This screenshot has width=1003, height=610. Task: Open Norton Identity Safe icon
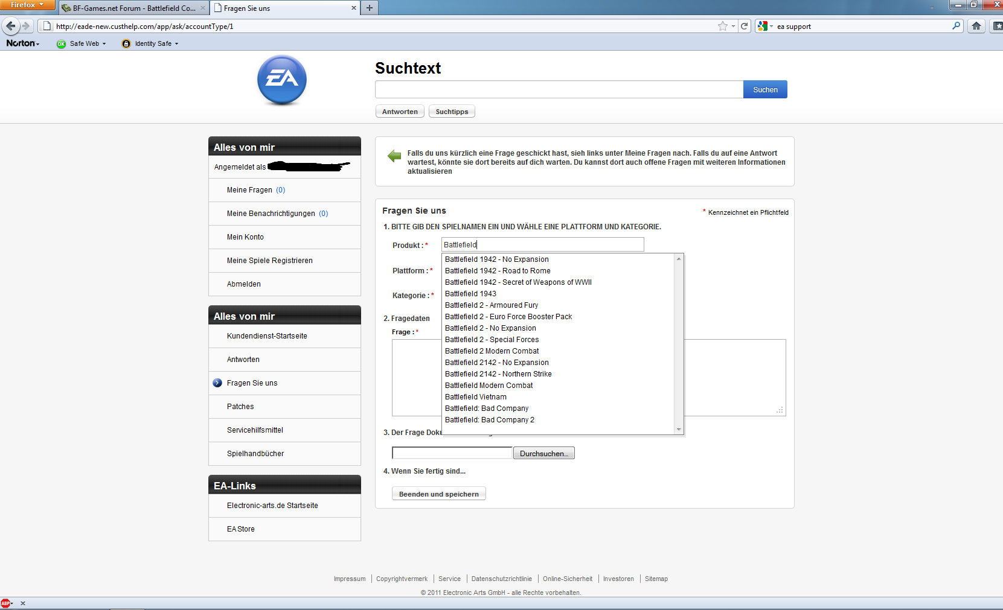126,43
